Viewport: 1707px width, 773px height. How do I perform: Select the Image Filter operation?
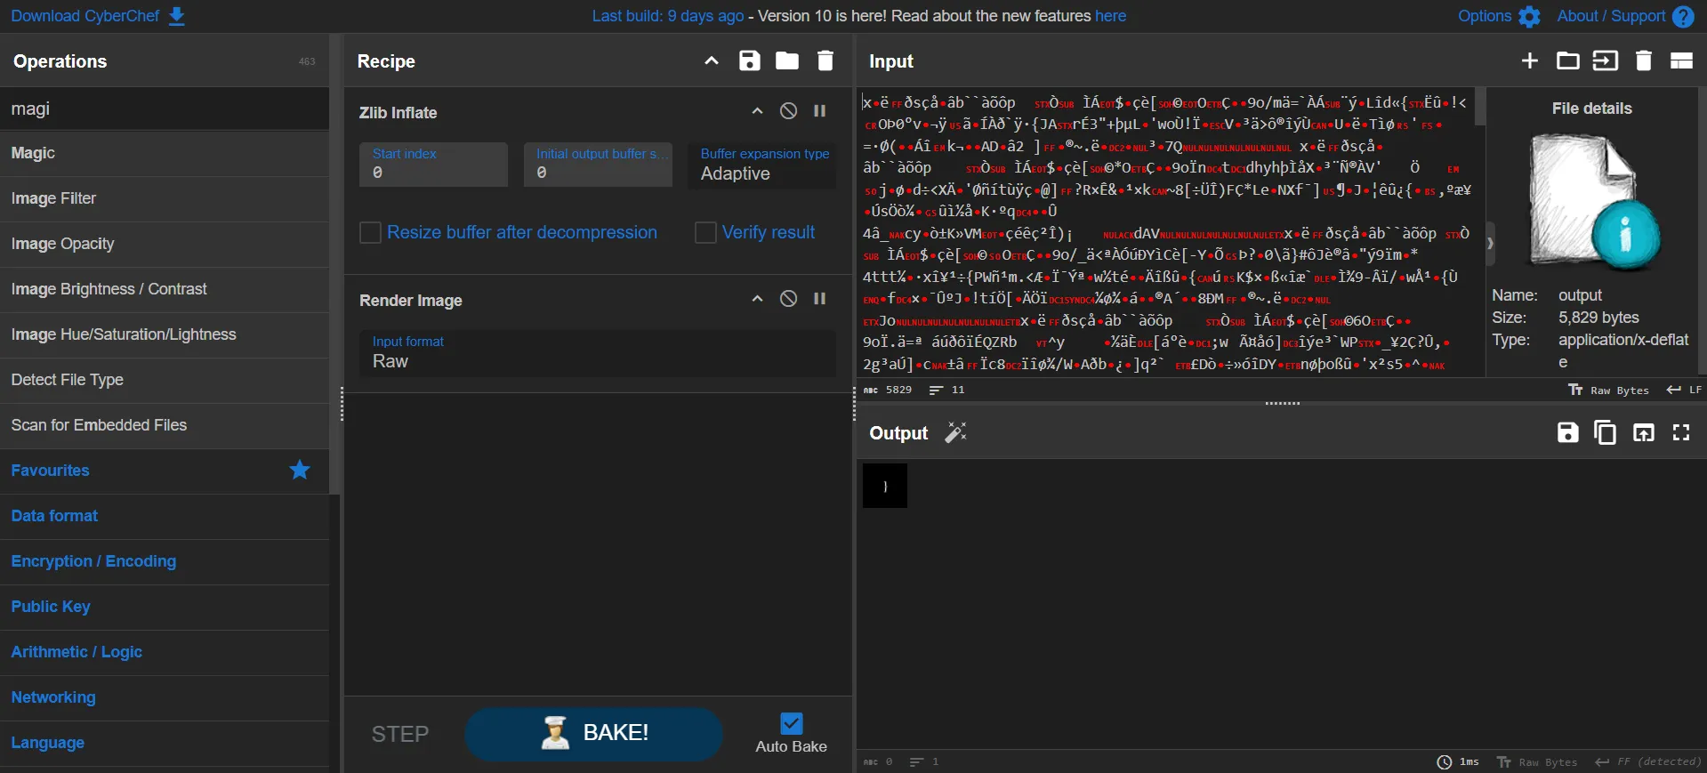(x=165, y=198)
